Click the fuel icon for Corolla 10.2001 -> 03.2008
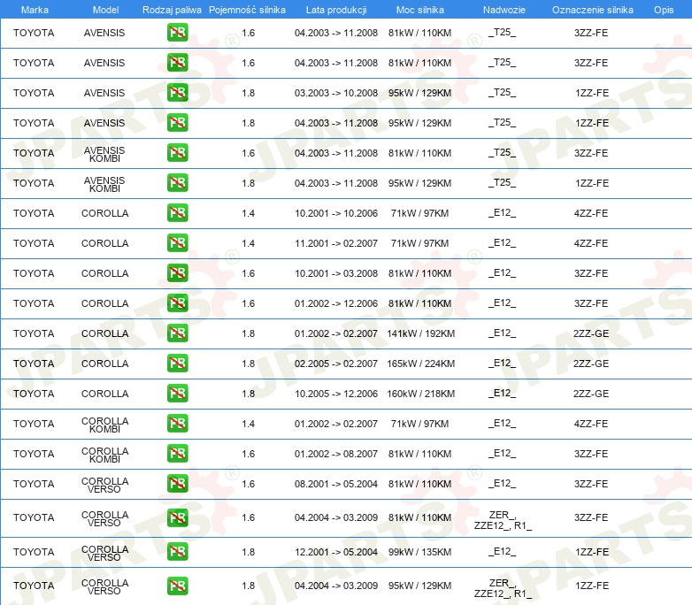This screenshot has width=692, height=605. pos(177,272)
